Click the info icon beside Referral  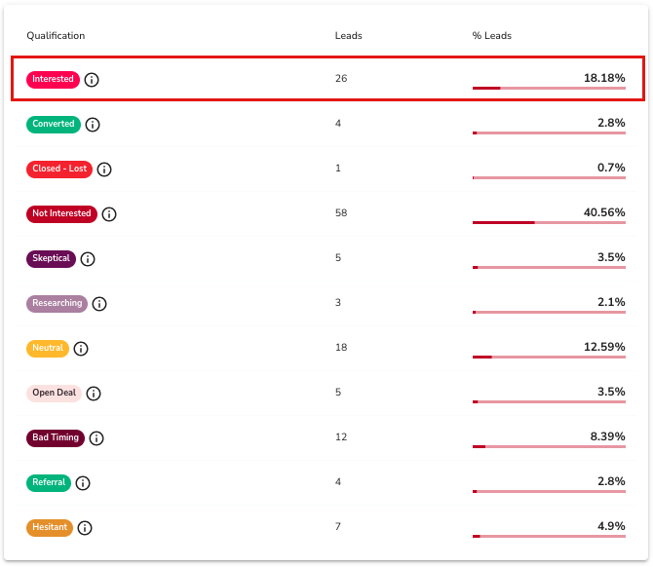(x=83, y=483)
